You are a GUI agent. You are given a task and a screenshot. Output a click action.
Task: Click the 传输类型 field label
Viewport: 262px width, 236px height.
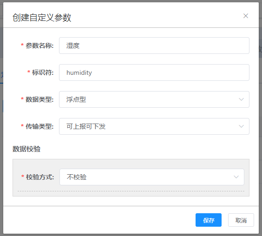point(39,126)
